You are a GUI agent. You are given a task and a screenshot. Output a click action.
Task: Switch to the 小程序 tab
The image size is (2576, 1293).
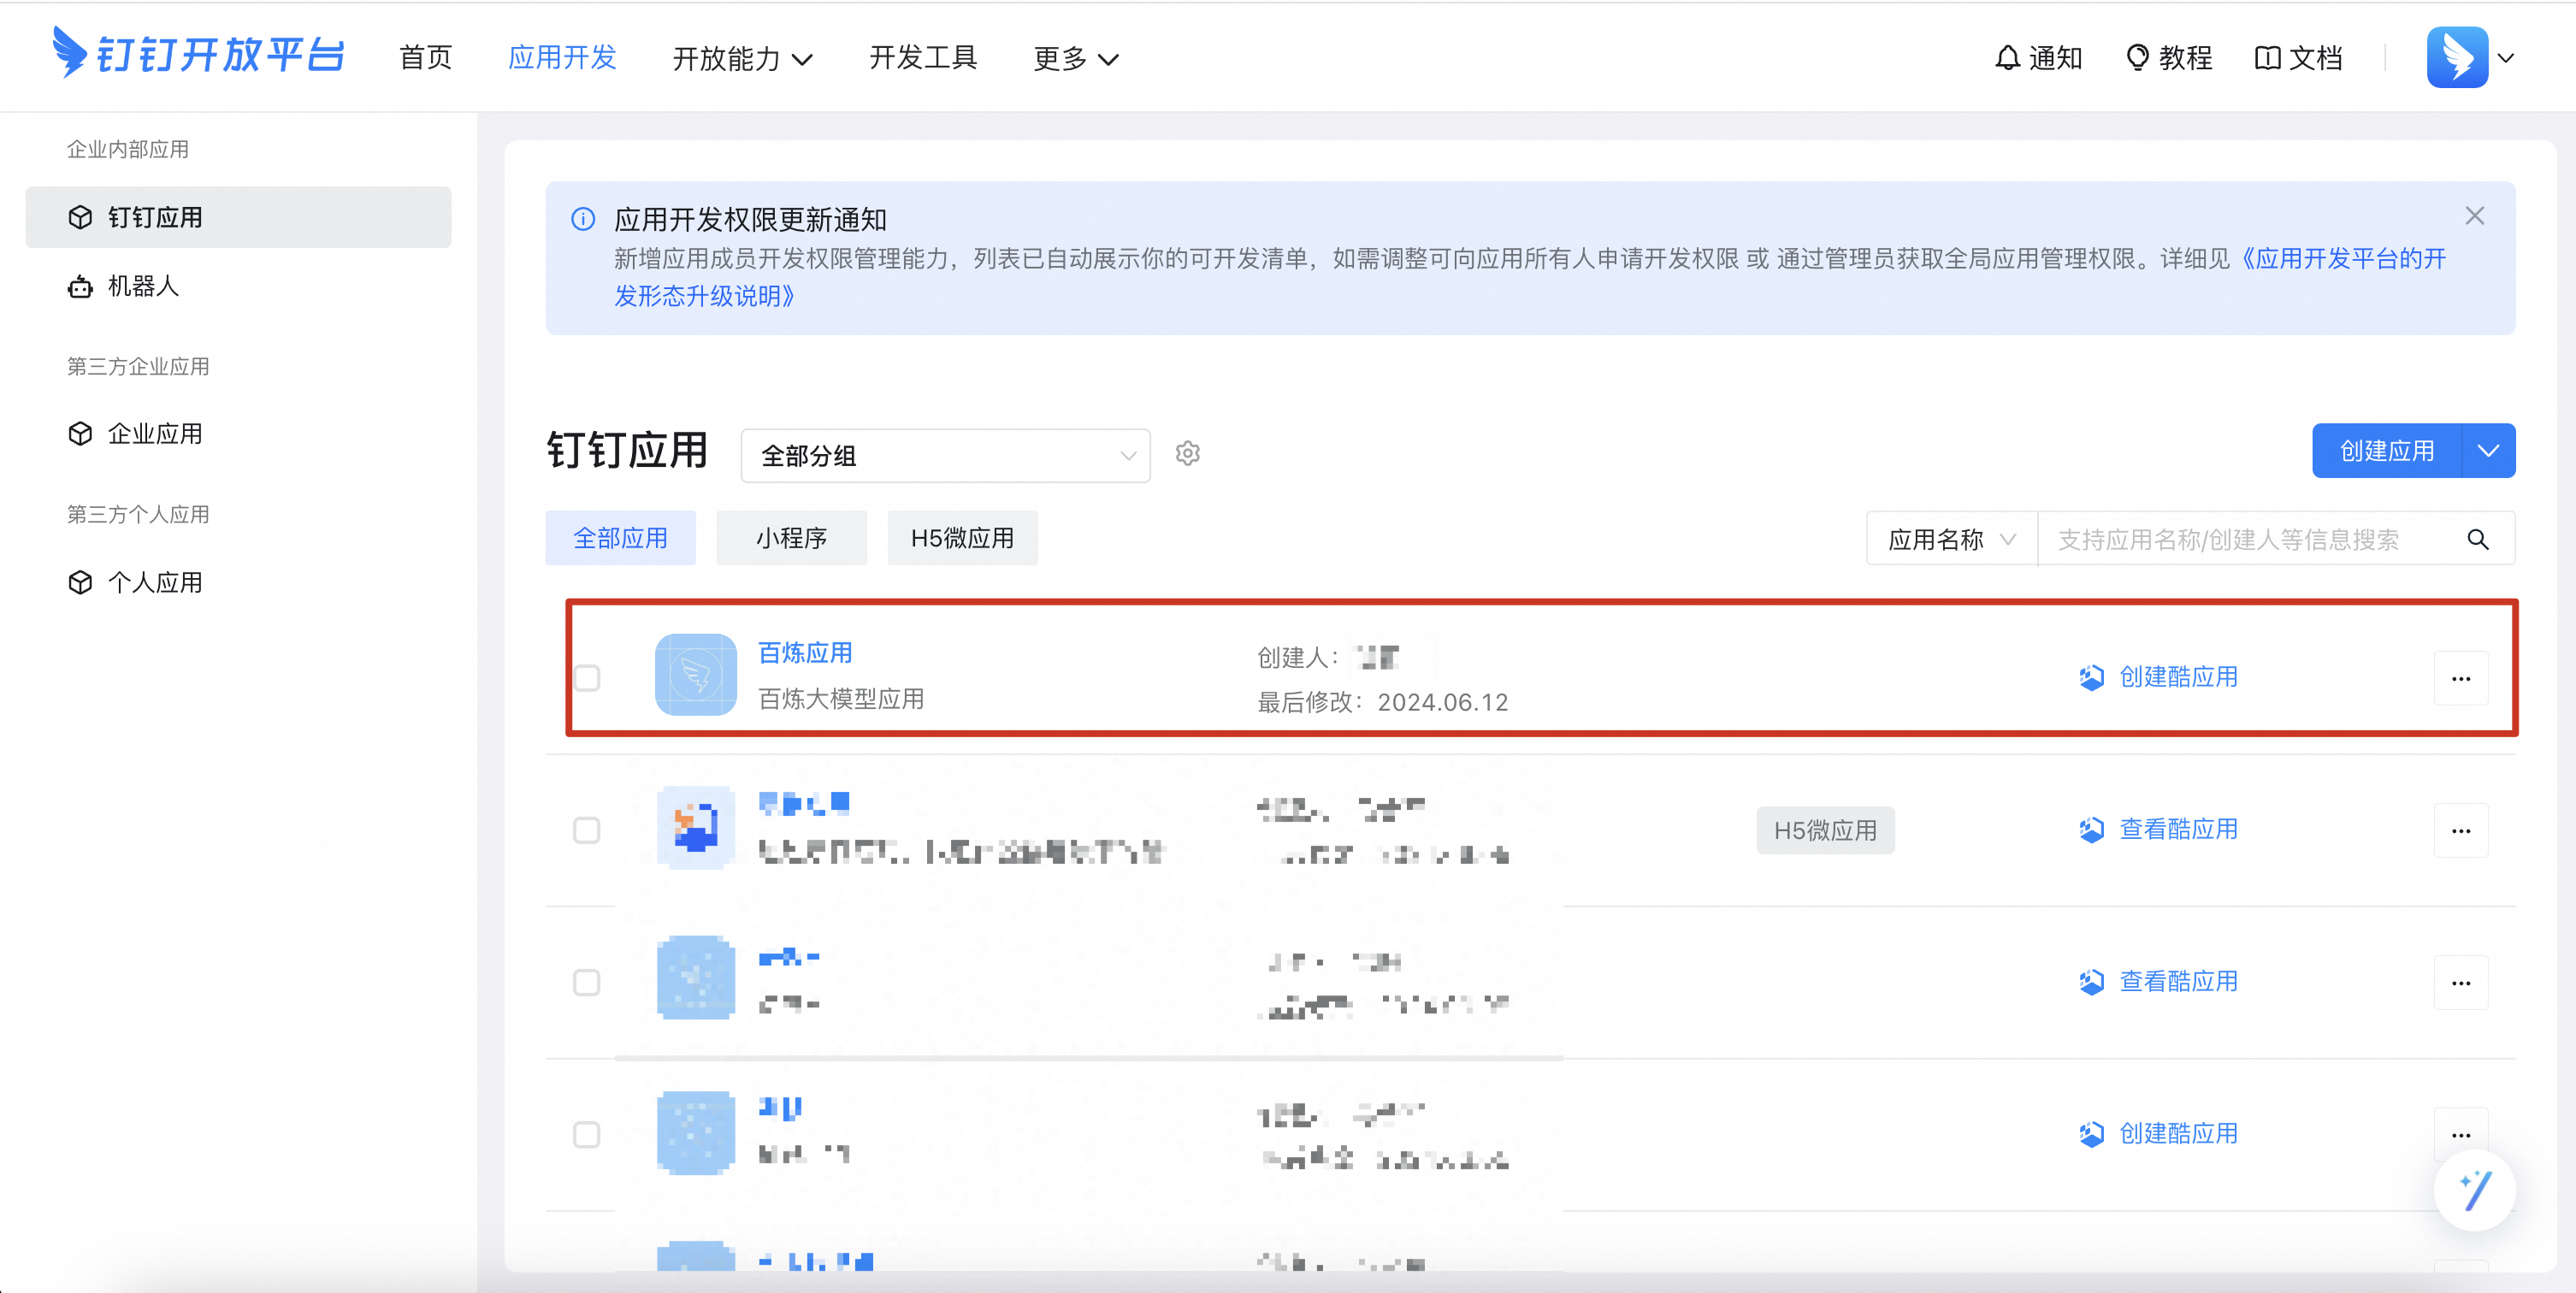coord(791,539)
